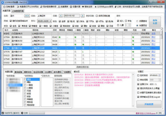Image resolution: width=166 pixels, height=116 pixels.
Task: Switch to 邮件通知 tab
Action: click(58, 72)
